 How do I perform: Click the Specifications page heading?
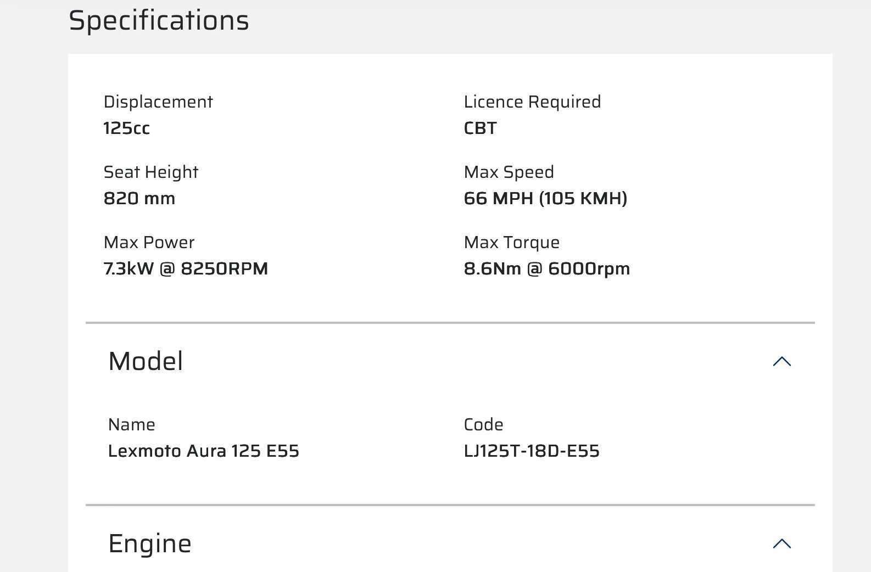pos(159,21)
